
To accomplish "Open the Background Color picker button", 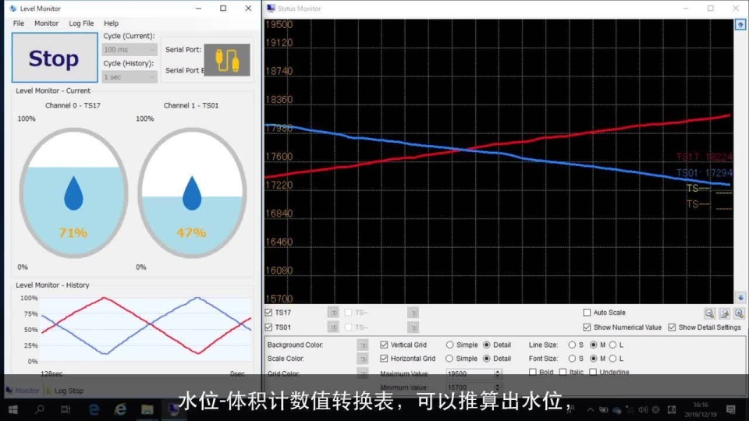I will (x=363, y=345).
